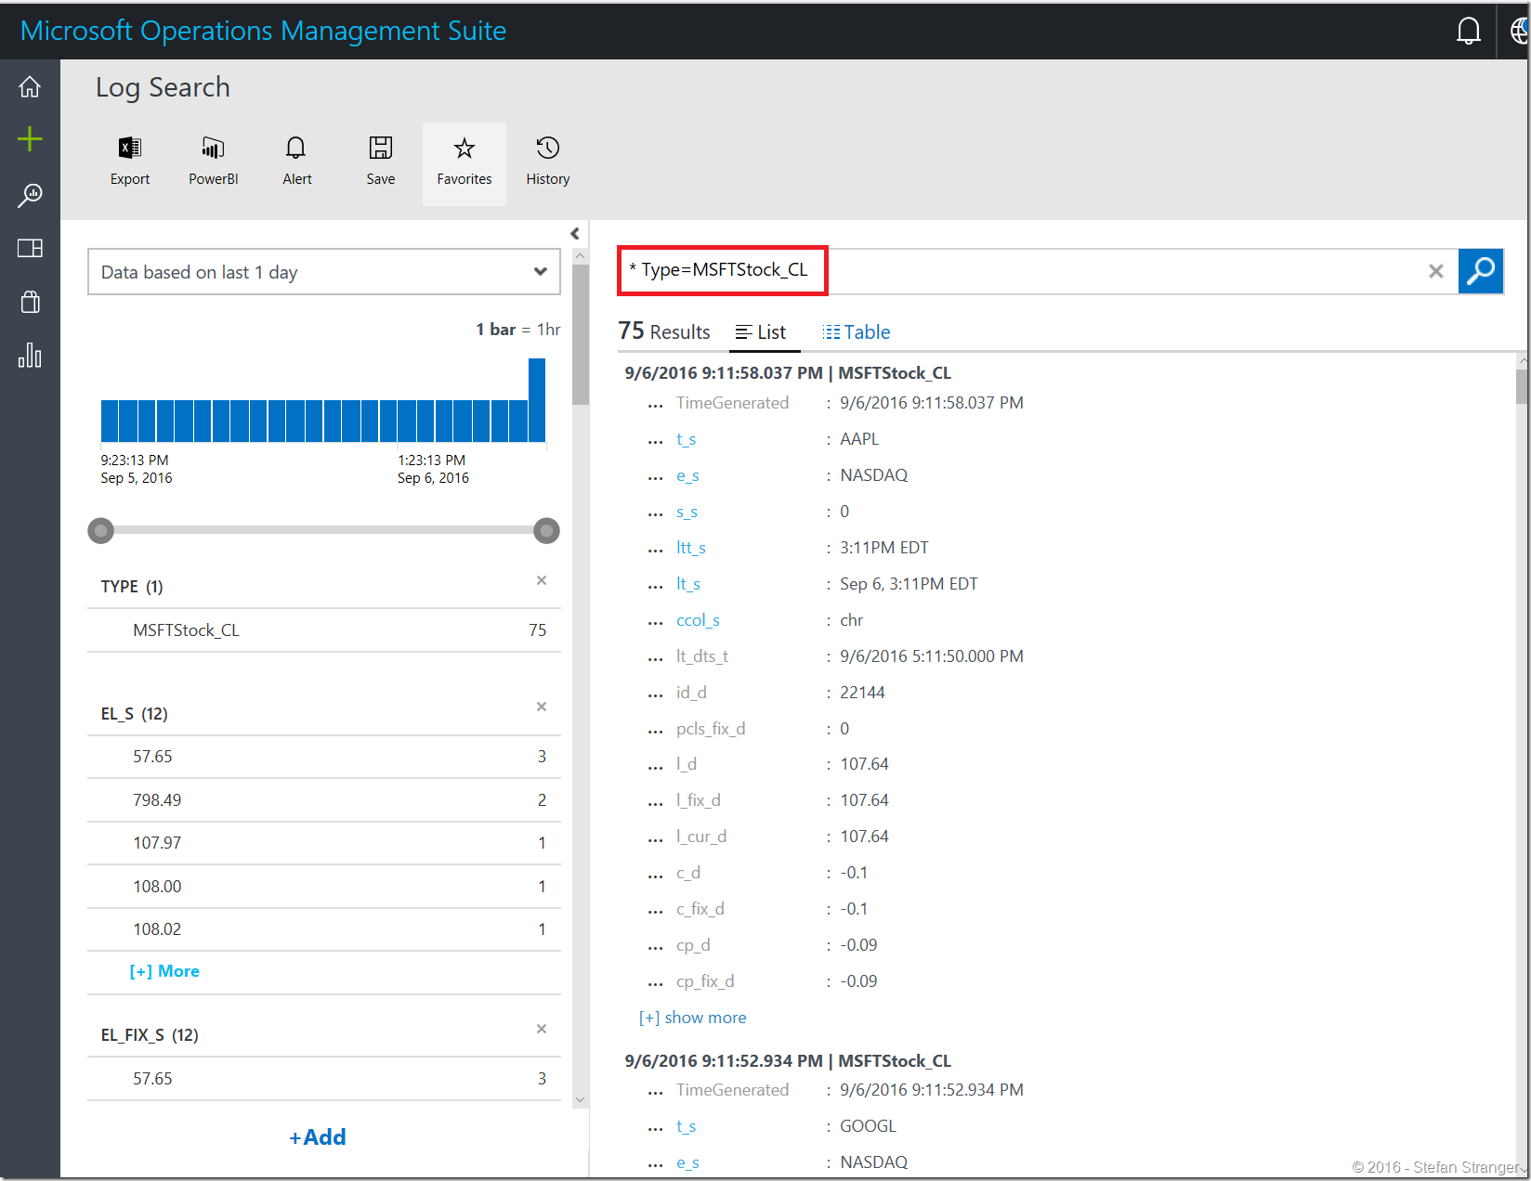Select EL_S value 798.49
Image resolution: width=1531 pixels, height=1181 pixels.
pos(324,800)
